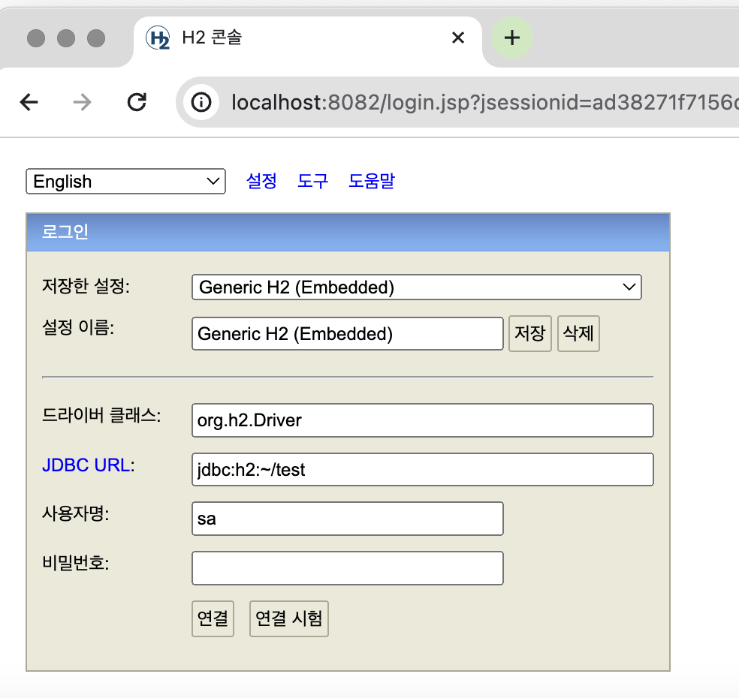The image size is (739, 698).
Task: Click the browser forward arrow
Action: [83, 102]
